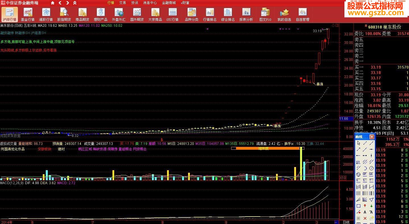409x224 pixels.
Task: Open the 金融商城 menu
Action: pyautogui.click(x=169, y=3)
